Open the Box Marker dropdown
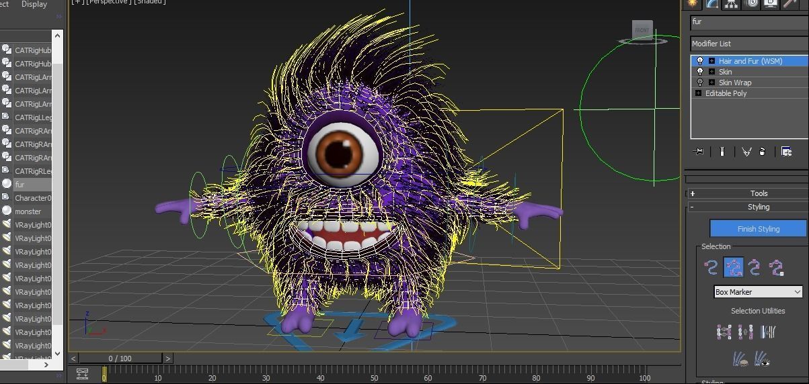 tap(758, 292)
